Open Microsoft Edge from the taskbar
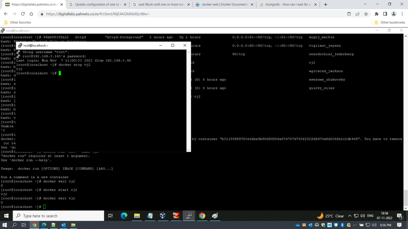408x229 pixels. pos(124,216)
